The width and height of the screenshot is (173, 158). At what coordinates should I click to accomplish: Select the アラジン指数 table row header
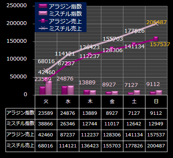20,113
